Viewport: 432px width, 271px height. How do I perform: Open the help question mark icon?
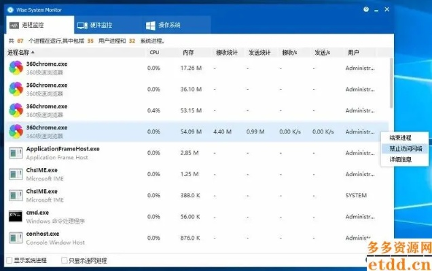366,9
